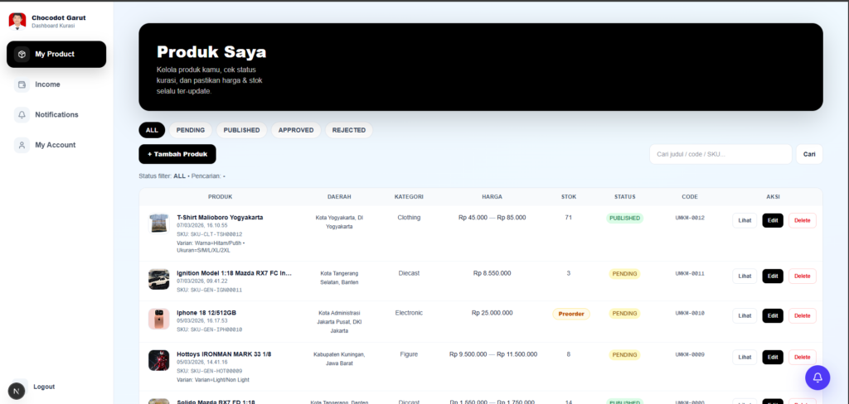849x404 pixels.
Task: Open the Hottoys IRONMAN product thumbnail
Action: coord(158,360)
